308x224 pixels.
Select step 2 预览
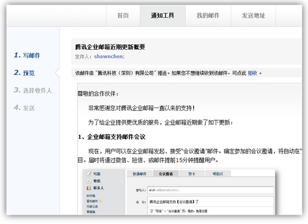tap(24, 73)
